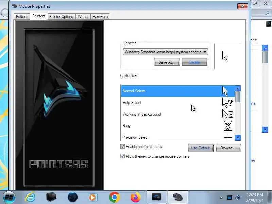The image size is (272, 204).
Task: Switch to the Personalization taskbar window
Action: (157, 197)
